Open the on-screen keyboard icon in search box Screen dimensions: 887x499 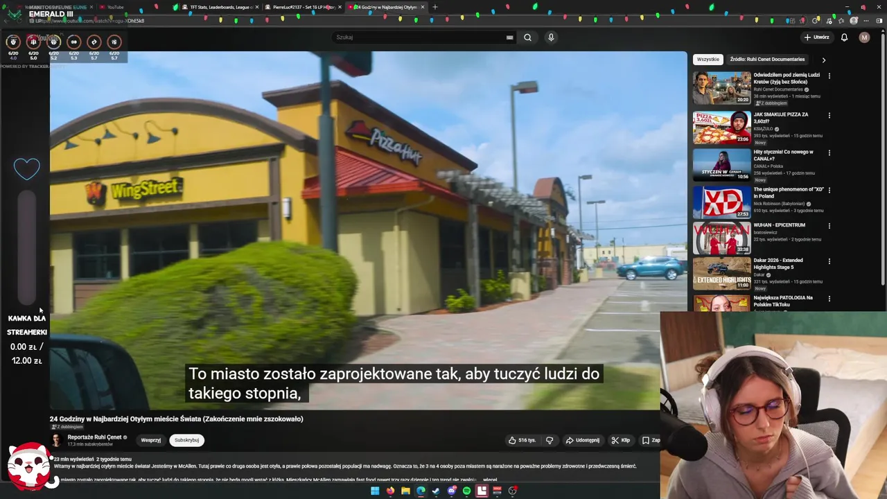(509, 37)
